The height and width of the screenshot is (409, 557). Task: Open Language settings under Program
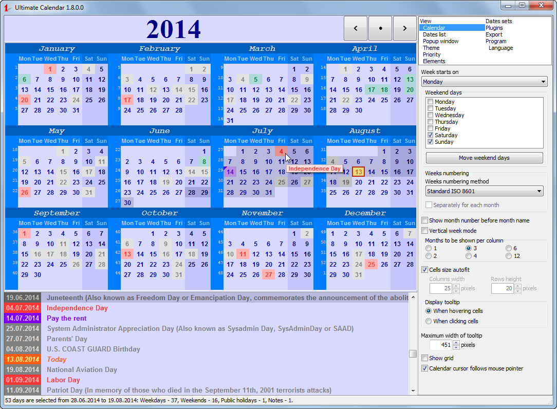(x=500, y=48)
